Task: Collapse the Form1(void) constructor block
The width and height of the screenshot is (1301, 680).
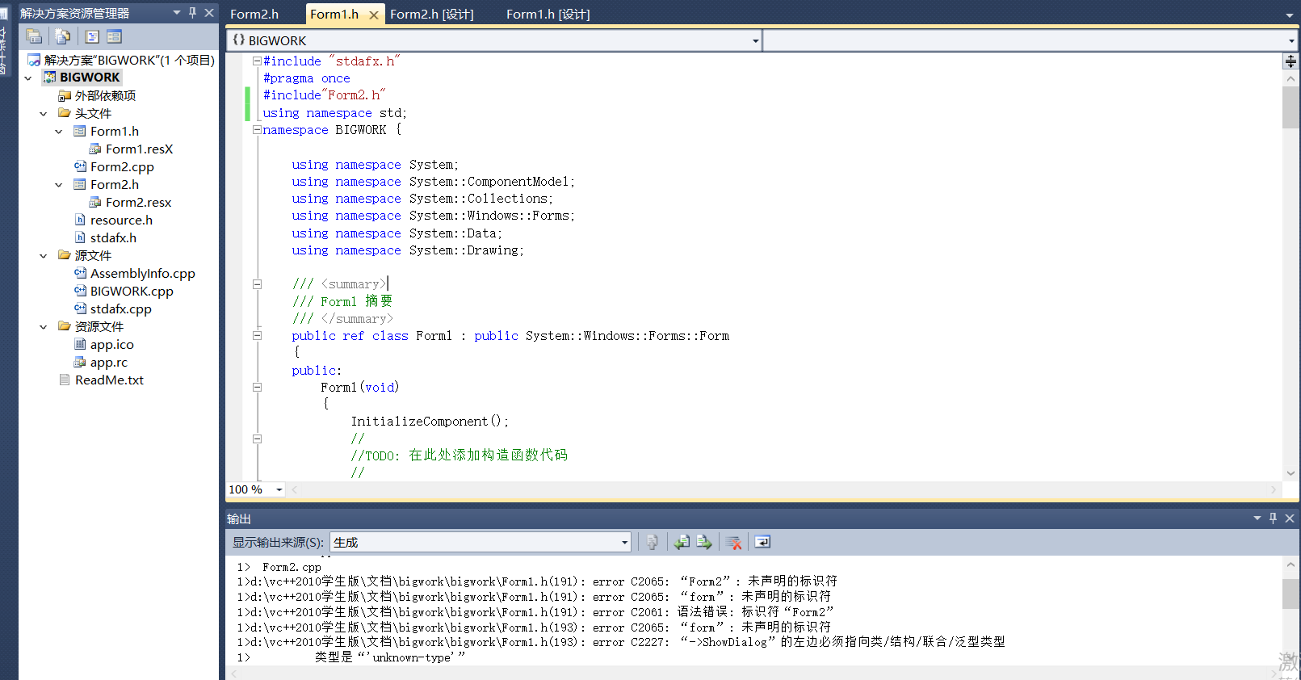Action: pyautogui.click(x=257, y=388)
